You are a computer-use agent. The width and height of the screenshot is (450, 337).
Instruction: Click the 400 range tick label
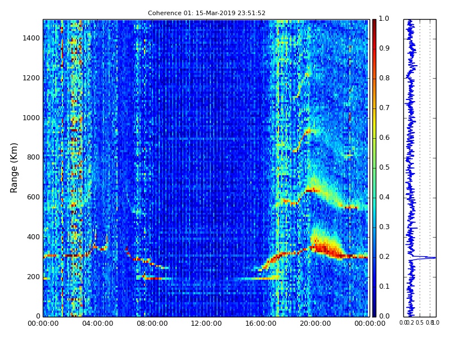pyautogui.click(x=34, y=237)
